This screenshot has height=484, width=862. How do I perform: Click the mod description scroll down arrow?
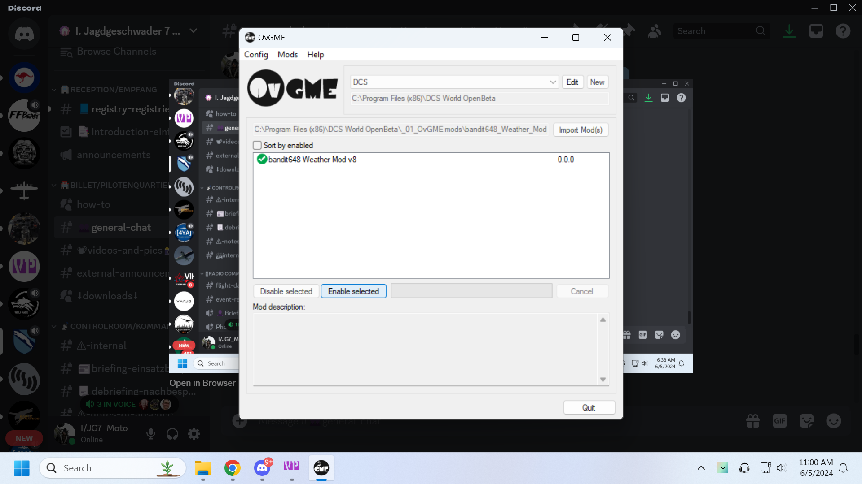(x=603, y=379)
